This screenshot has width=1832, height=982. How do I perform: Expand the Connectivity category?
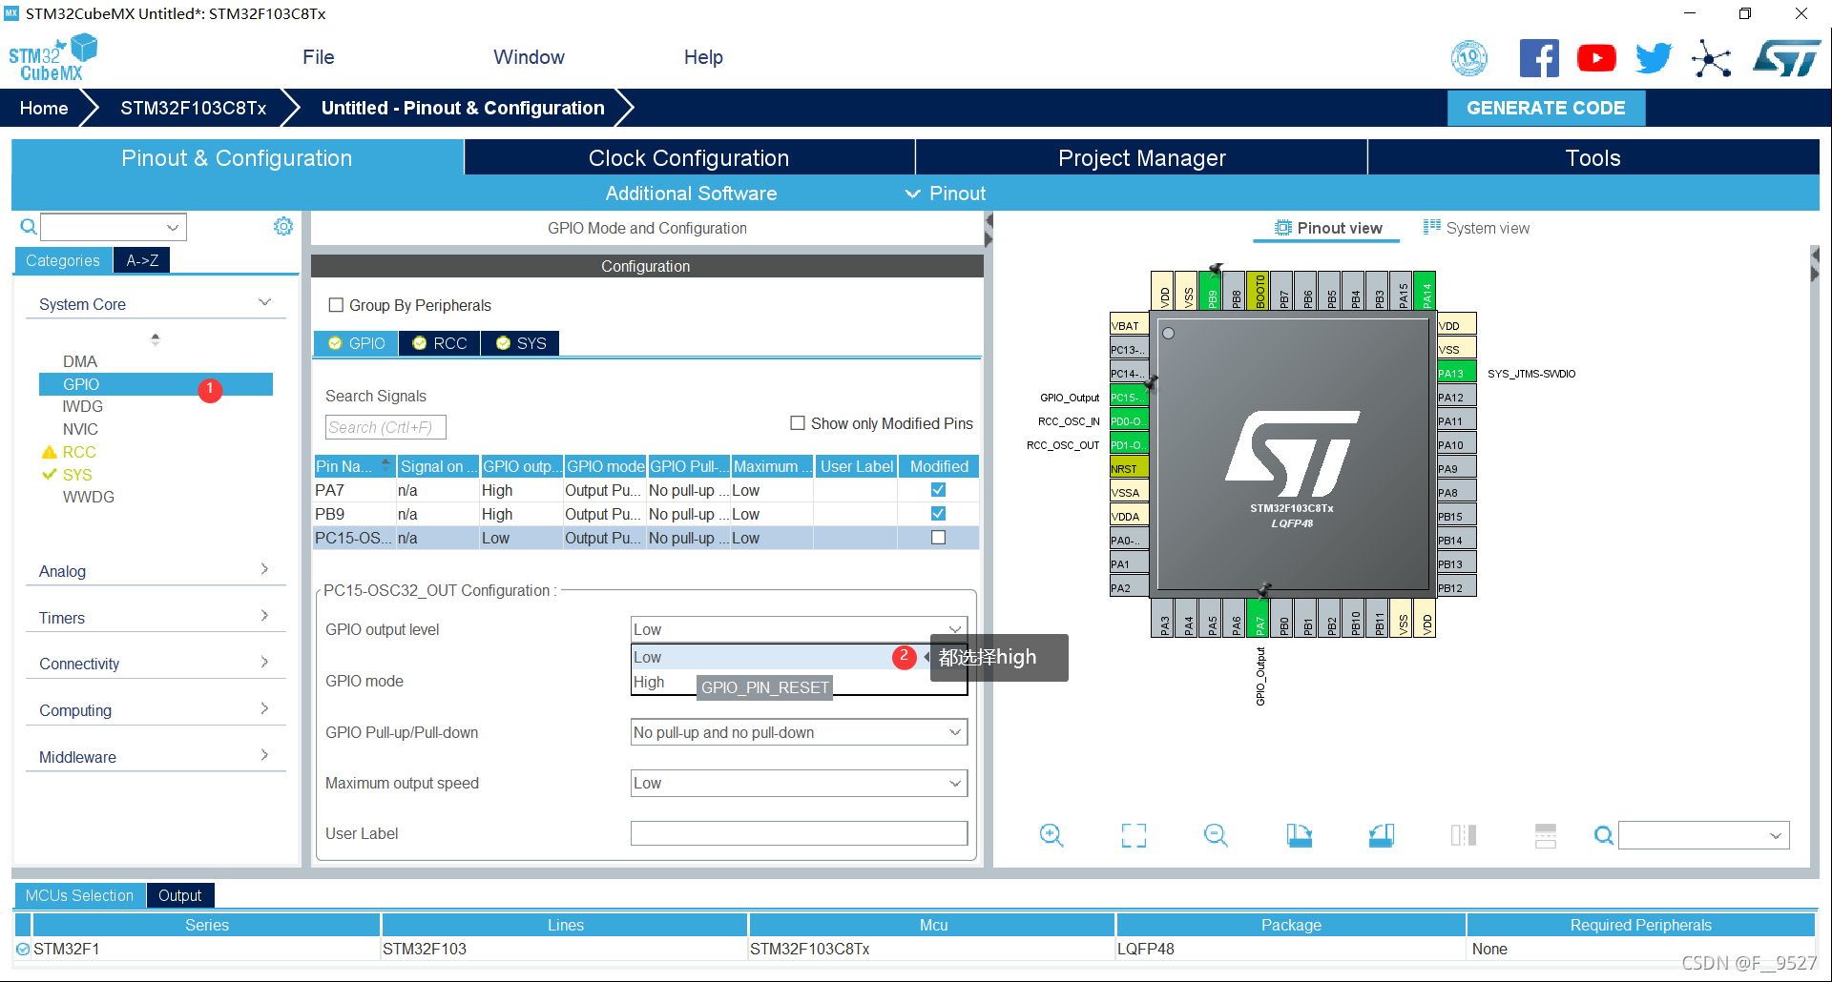point(264,662)
